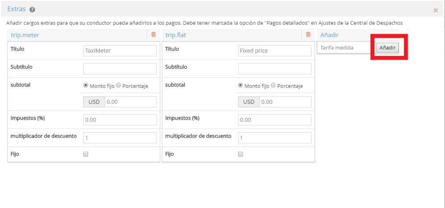The height and width of the screenshot is (208, 445).
Task: Enable the Fijo checkbox for trip.flat
Action: [241, 154]
